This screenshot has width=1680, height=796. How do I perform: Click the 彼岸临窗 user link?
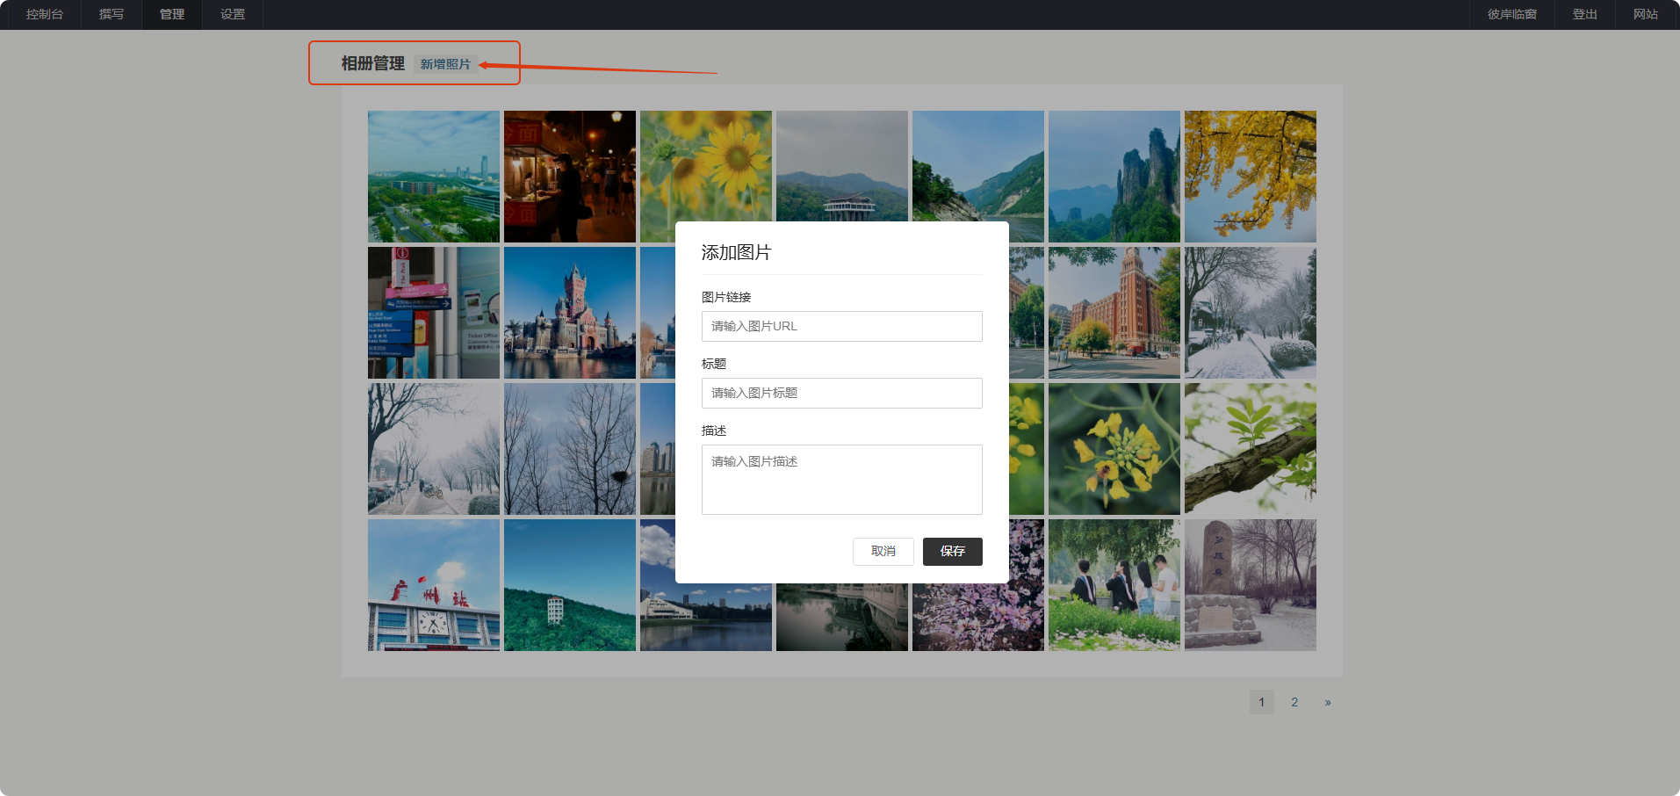point(1511,14)
